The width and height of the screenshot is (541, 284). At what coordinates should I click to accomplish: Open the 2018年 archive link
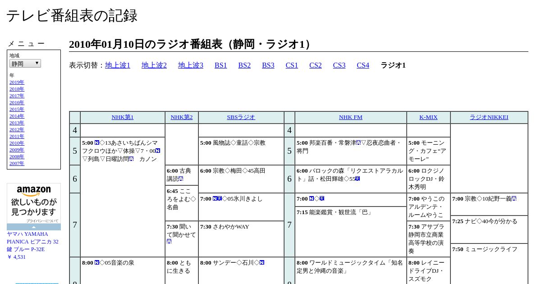tap(17, 89)
